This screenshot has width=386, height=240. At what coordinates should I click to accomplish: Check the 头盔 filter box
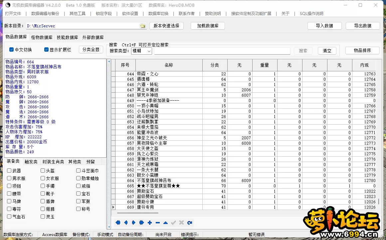click(x=43, y=170)
